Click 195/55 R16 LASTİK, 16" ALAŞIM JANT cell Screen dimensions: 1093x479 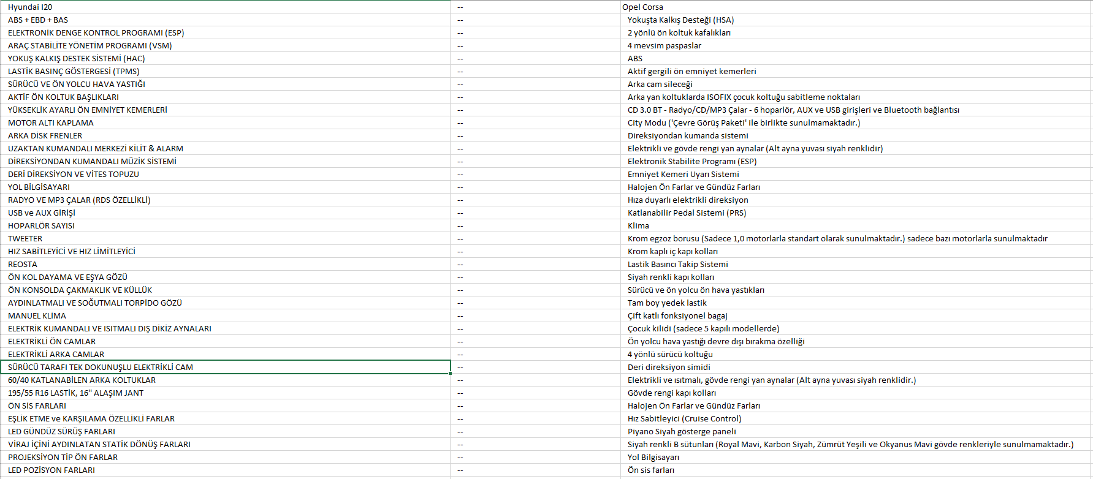(226, 393)
